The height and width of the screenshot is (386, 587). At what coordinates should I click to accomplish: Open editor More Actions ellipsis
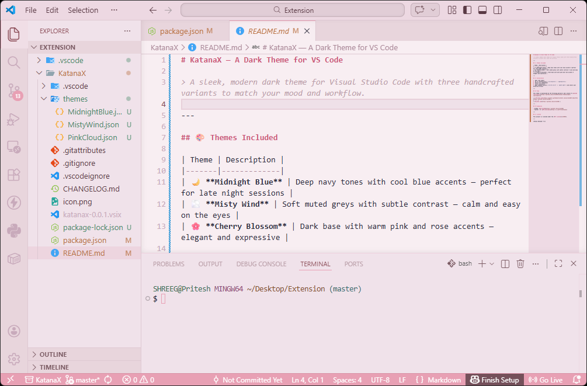[x=574, y=31]
